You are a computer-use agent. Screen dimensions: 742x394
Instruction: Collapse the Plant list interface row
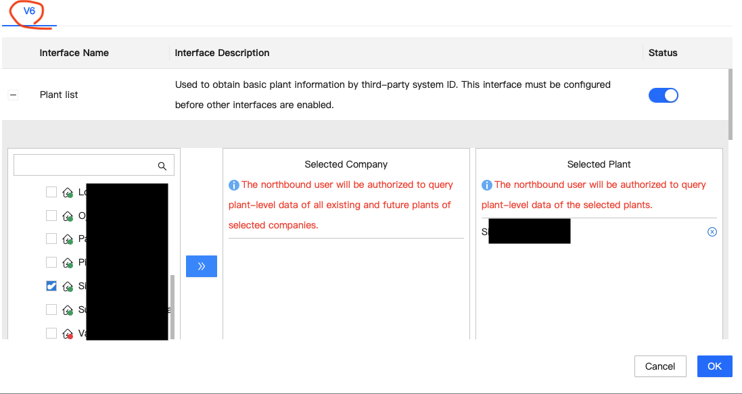(13, 95)
